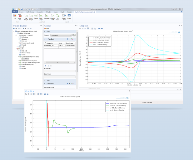193x160 pixels.
Task: Select the Concentration (elan) tree node
Action: [x=27, y=65]
